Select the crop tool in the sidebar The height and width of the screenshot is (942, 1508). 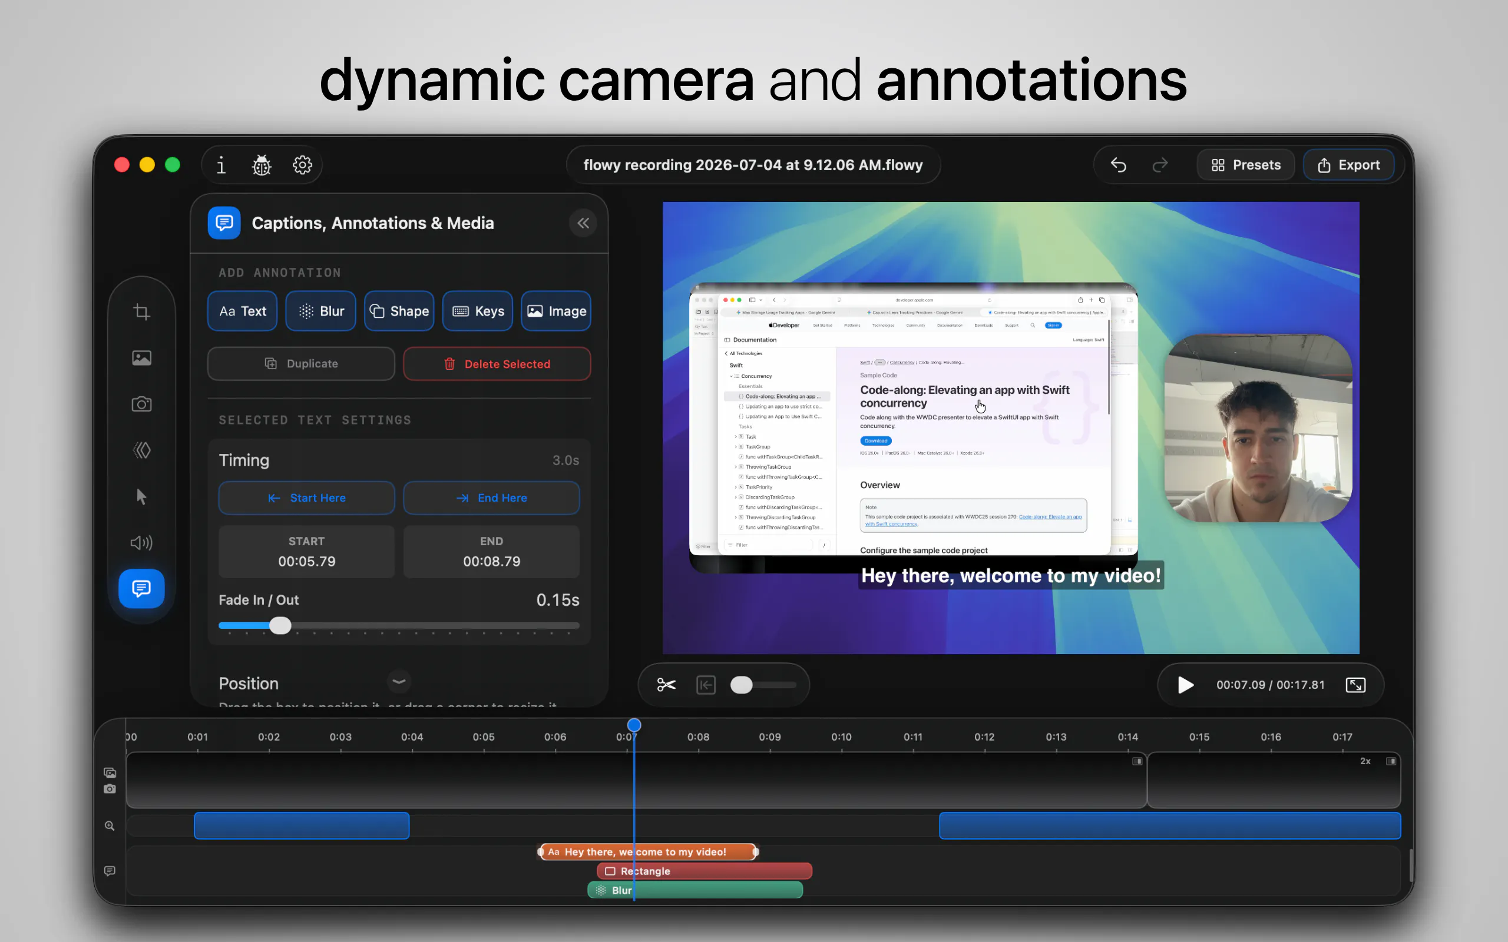141,311
